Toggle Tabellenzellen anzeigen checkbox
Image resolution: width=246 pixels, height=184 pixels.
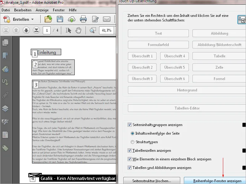129,151
